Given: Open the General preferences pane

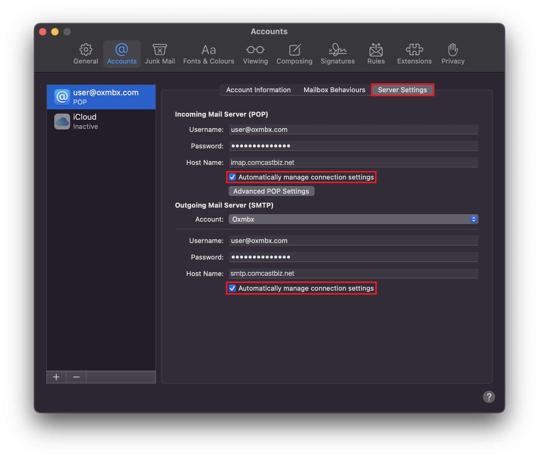Looking at the screenshot, I should 86,54.
